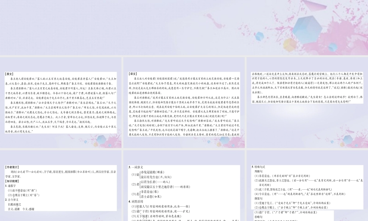The height and width of the screenshot is (221, 368).
Task: Click the 原文 paragraph beginning '秦王色挠,长跪而谢之'
Action: click(61, 129)
